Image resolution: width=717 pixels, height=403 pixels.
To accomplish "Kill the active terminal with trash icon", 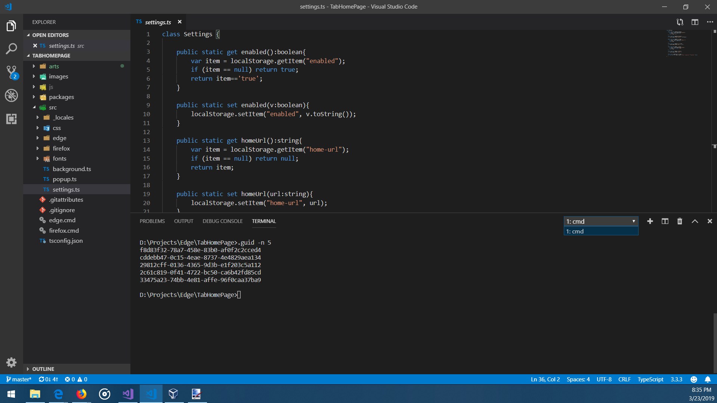I will [680, 221].
